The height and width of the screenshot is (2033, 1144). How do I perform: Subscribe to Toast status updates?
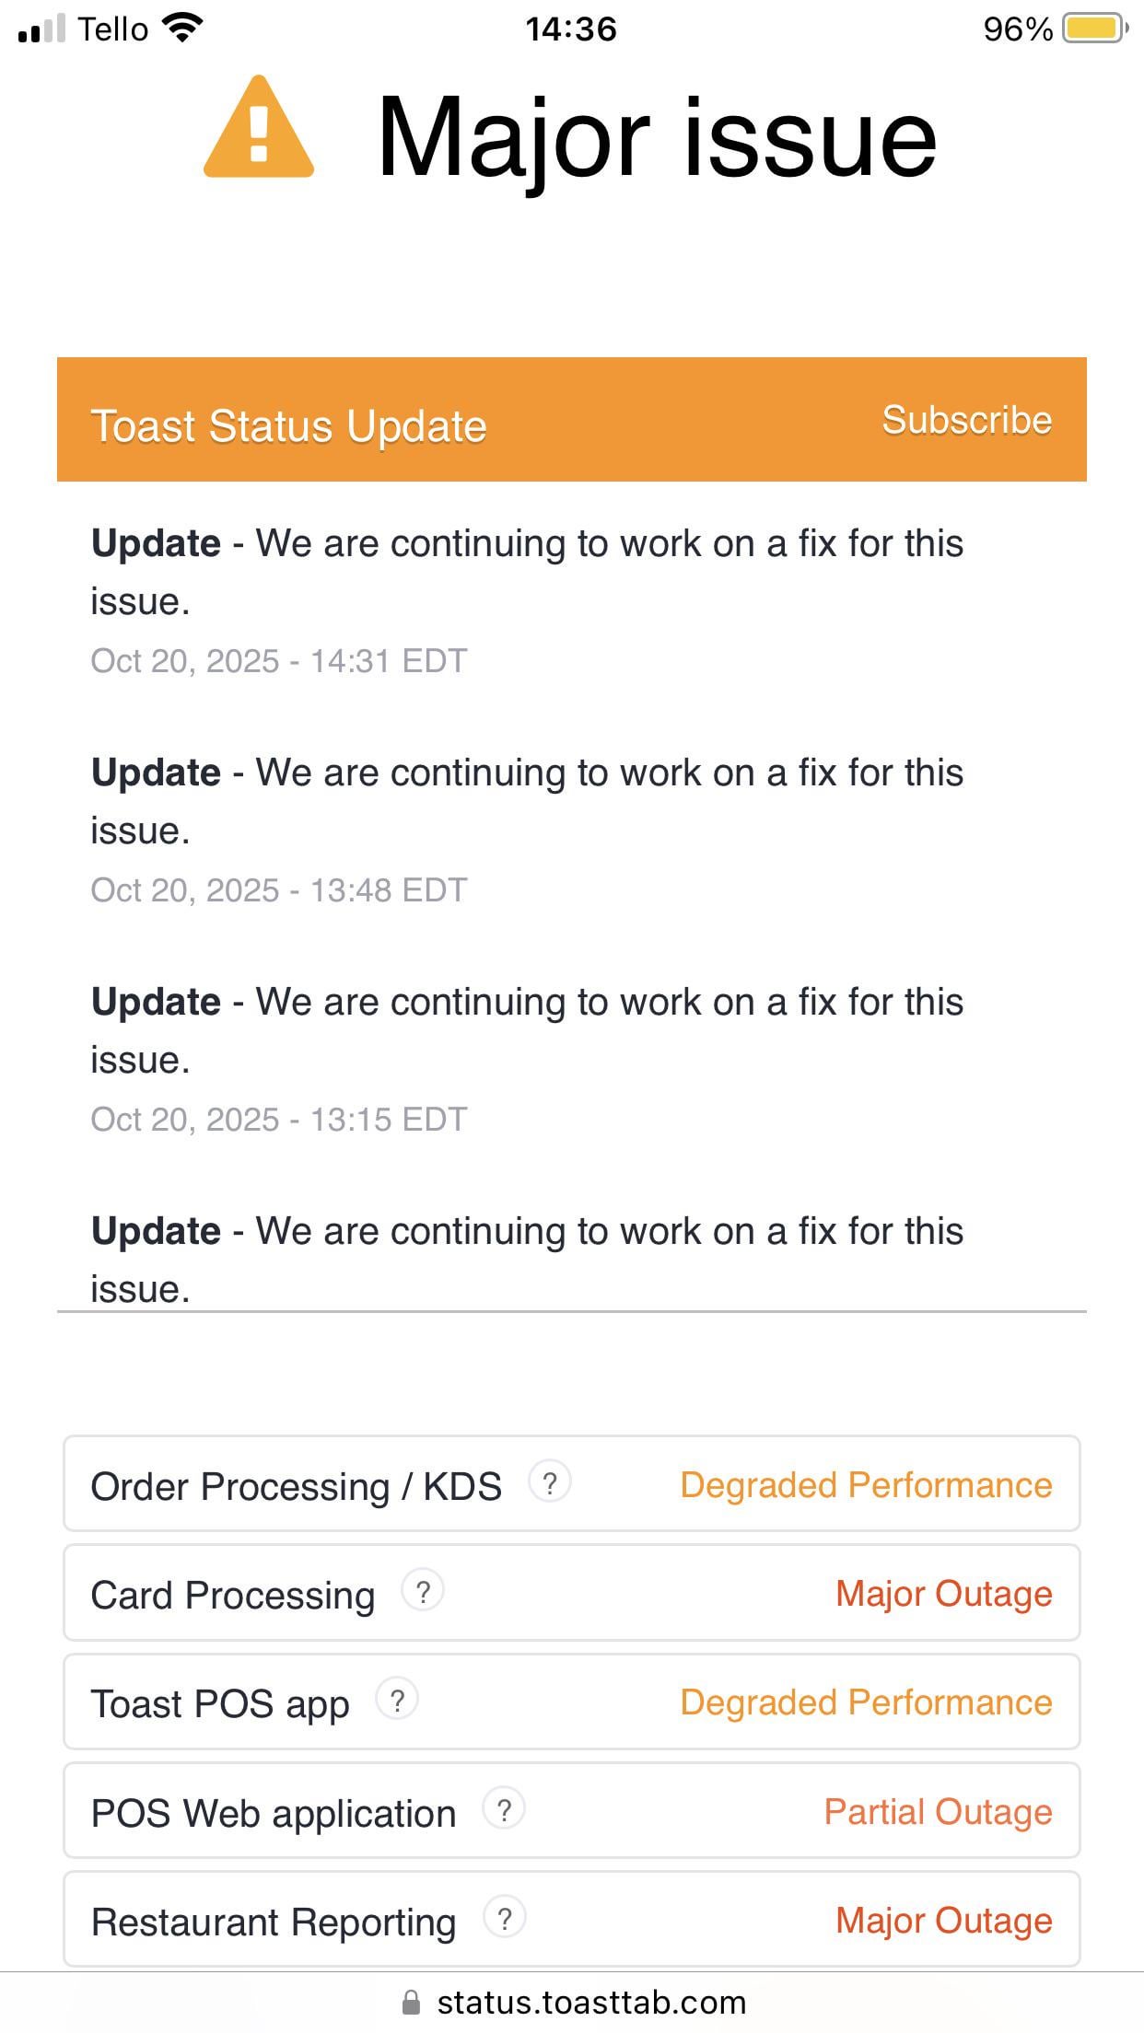click(966, 420)
